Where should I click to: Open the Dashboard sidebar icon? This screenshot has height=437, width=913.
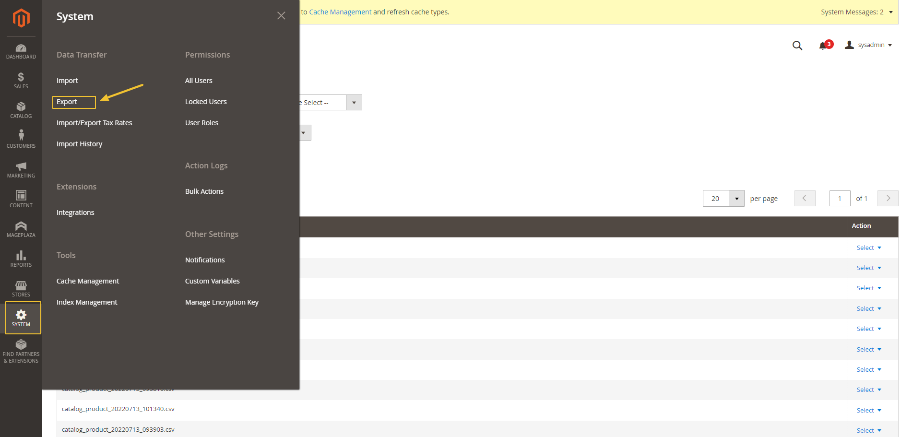point(21,51)
